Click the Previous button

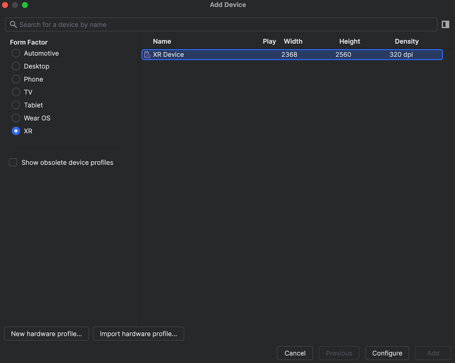[x=339, y=353]
